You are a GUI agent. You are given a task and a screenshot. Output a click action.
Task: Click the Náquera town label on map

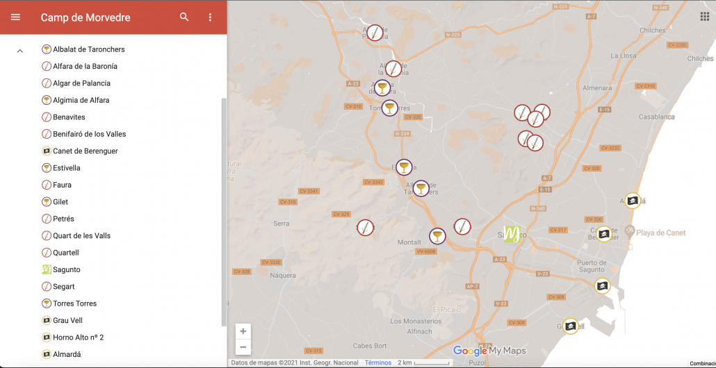coord(283,276)
